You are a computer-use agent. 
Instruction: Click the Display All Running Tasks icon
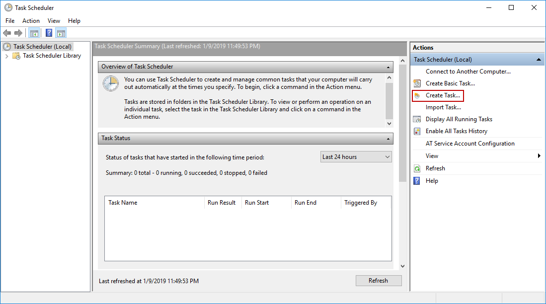click(x=417, y=119)
